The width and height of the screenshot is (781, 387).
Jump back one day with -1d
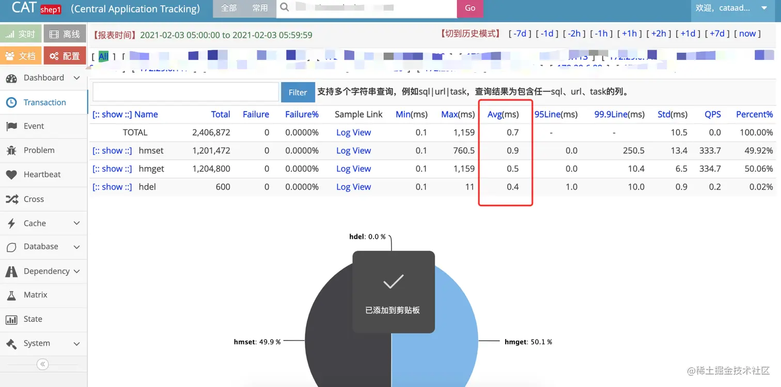click(x=547, y=34)
